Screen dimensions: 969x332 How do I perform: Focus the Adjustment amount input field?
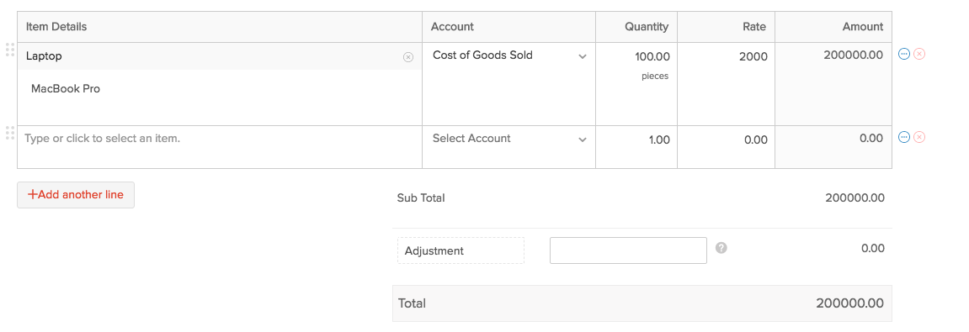coord(628,250)
